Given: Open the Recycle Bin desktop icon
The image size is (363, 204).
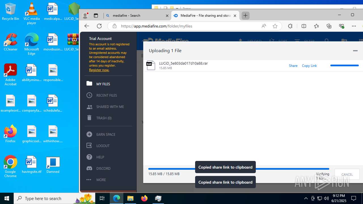Looking at the screenshot, I should click(10, 12).
